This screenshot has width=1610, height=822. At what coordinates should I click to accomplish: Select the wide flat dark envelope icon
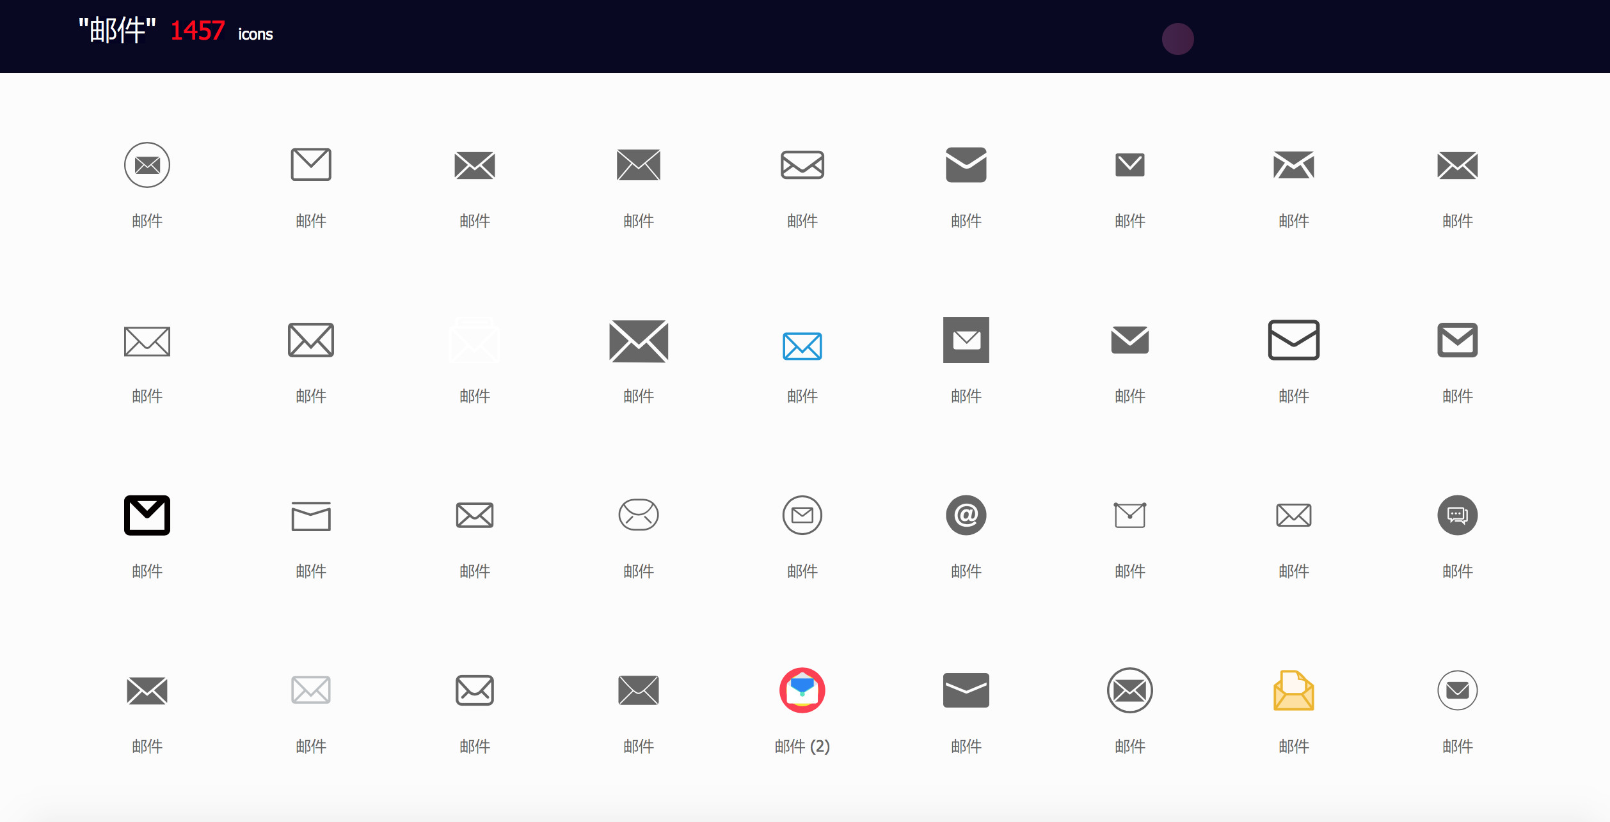pyautogui.click(x=966, y=690)
